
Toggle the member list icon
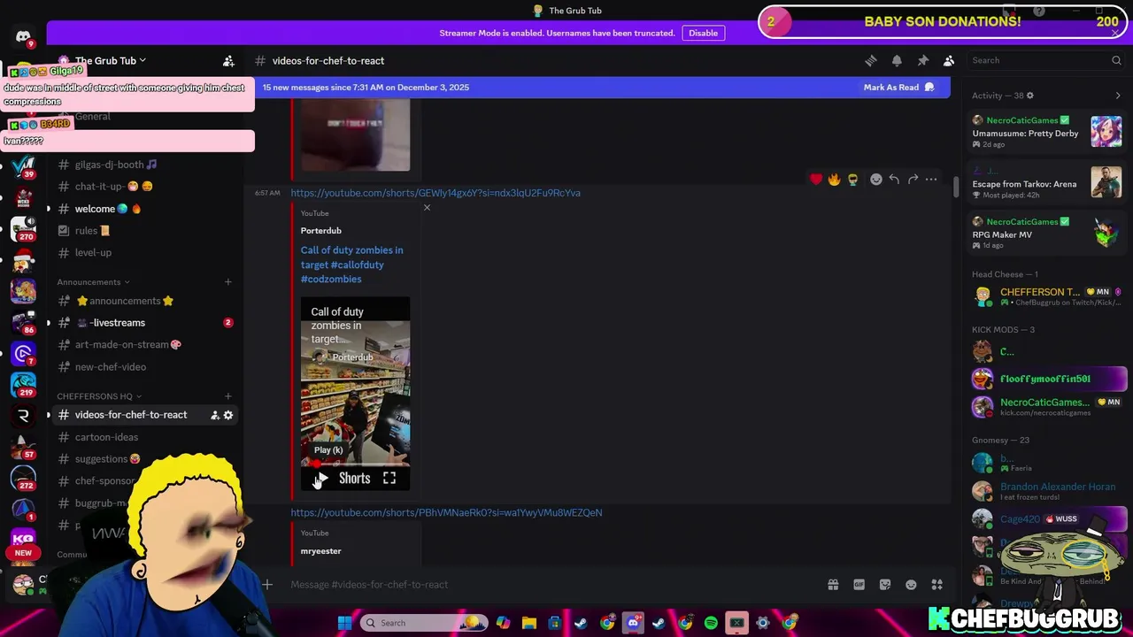pos(948,60)
